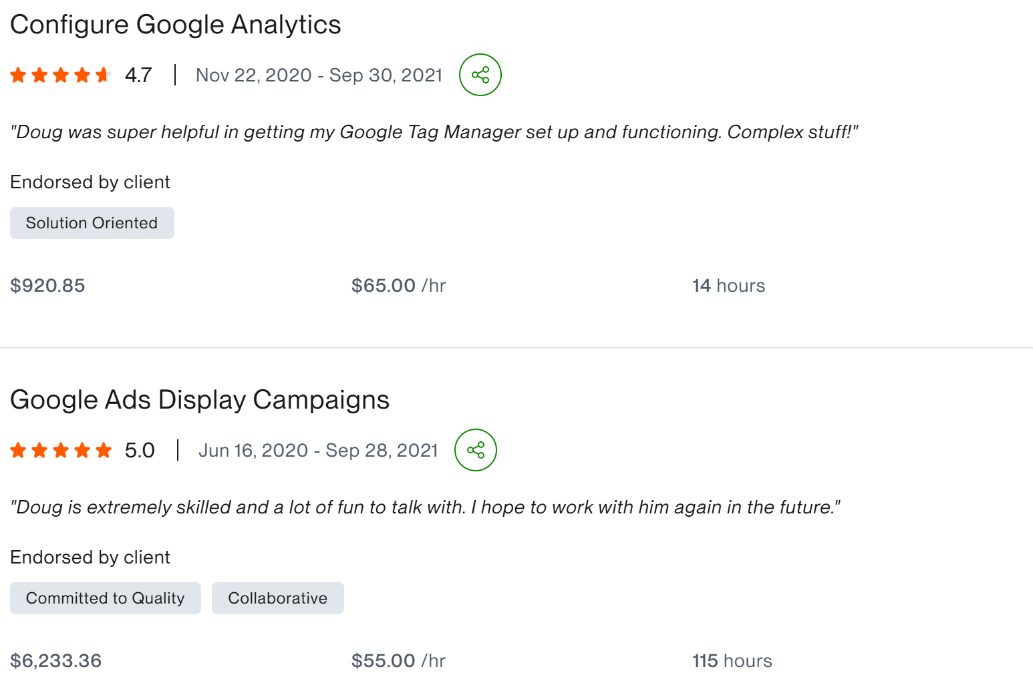Click the 5.0 rating value
Screen dimensions: 1033x673
[x=140, y=450]
